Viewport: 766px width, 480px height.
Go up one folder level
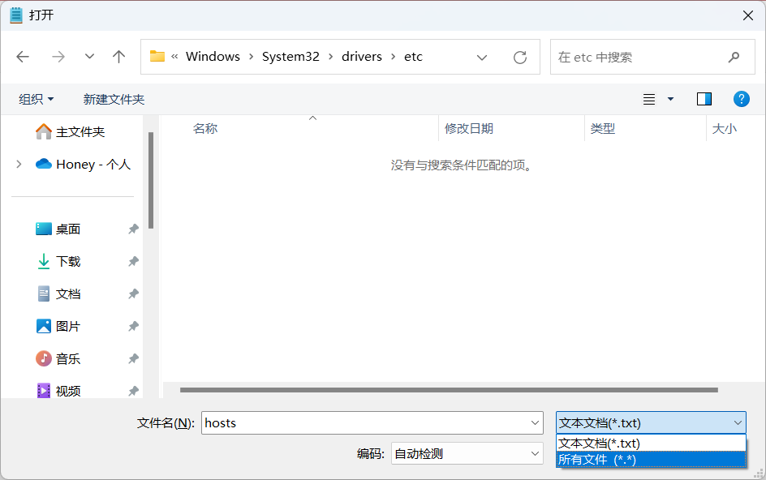click(119, 57)
